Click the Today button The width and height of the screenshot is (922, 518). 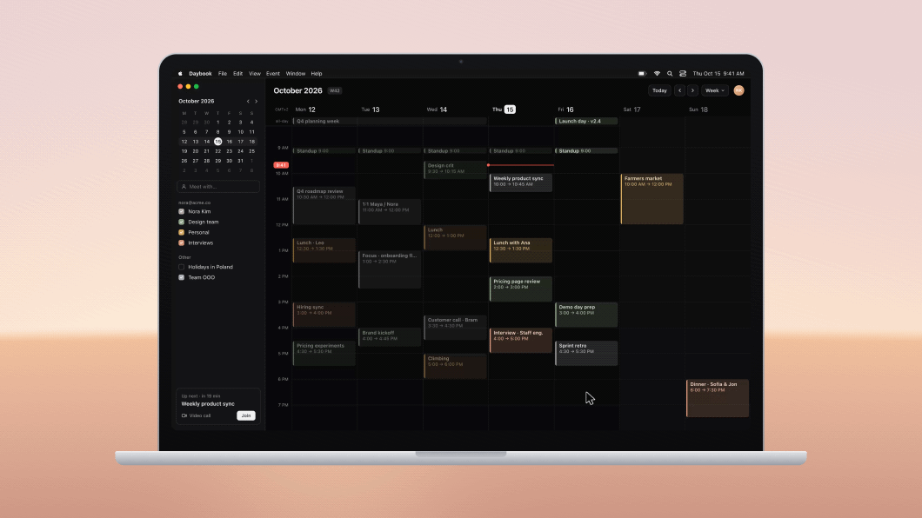coord(659,90)
